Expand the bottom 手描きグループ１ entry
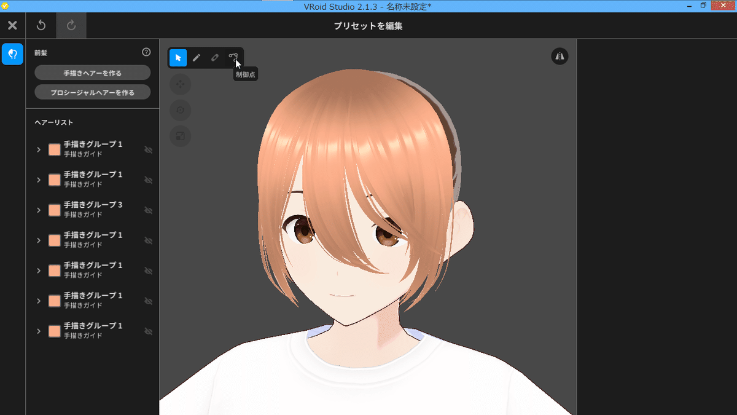The image size is (737, 415). (x=39, y=331)
